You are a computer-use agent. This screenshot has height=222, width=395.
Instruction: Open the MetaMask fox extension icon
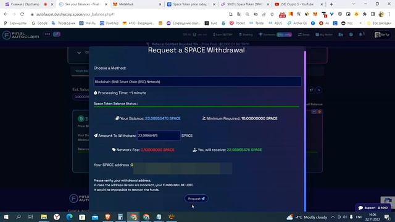[x=315, y=14]
